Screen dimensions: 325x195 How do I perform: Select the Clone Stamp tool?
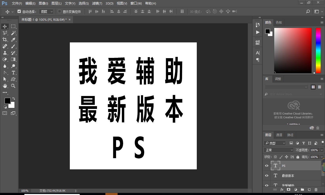point(5,53)
